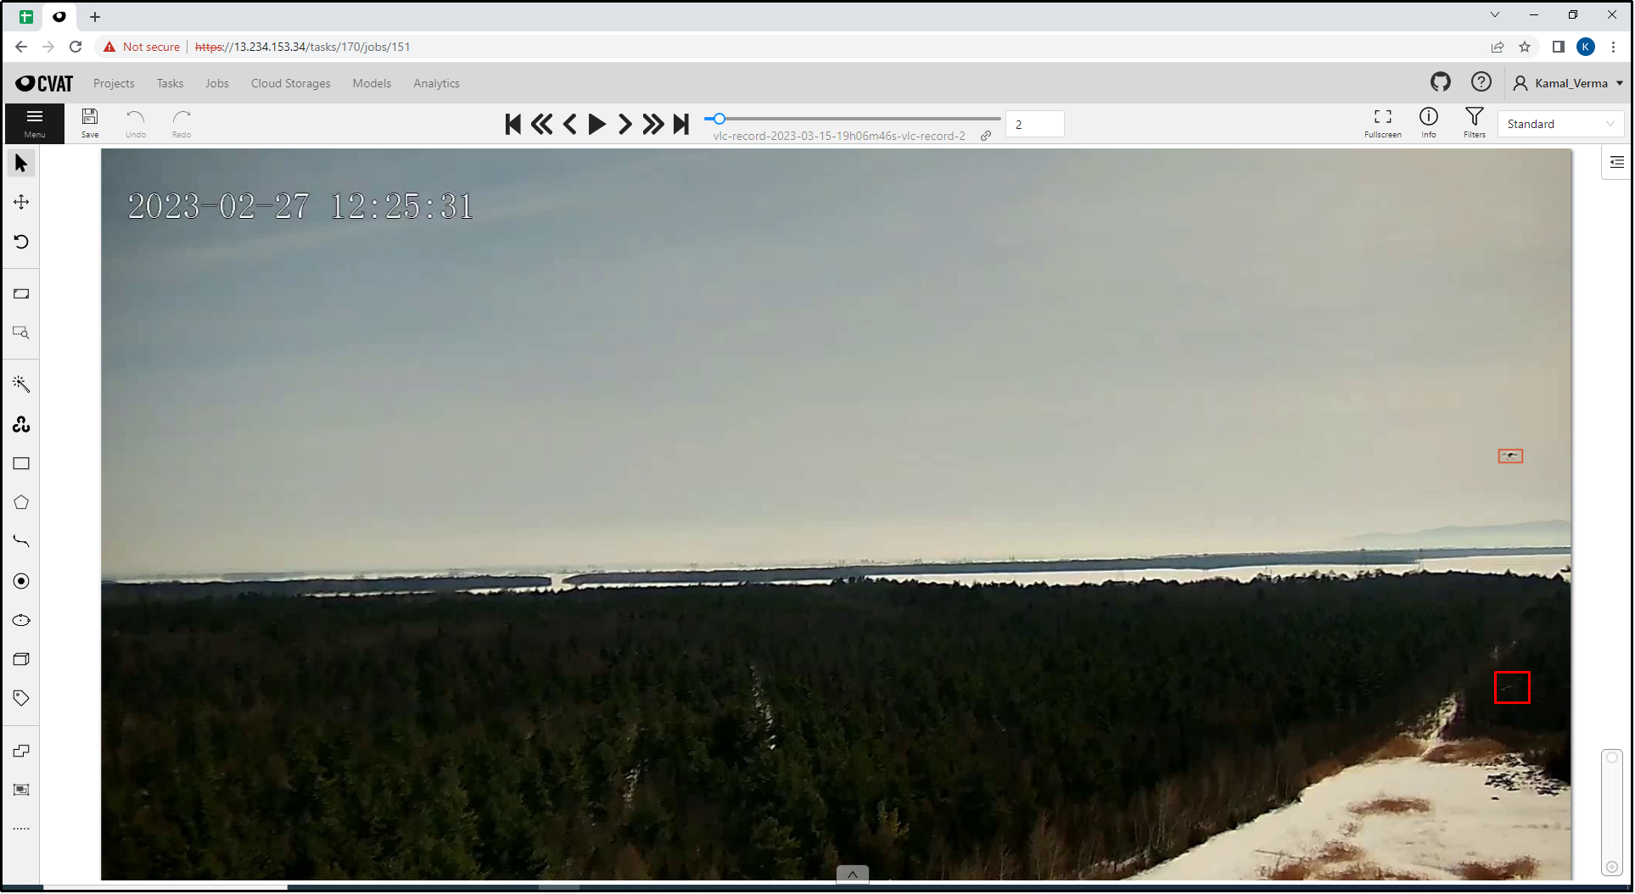1635x894 pixels.
Task: Click the browser back arrow
Action: [x=21, y=47]
